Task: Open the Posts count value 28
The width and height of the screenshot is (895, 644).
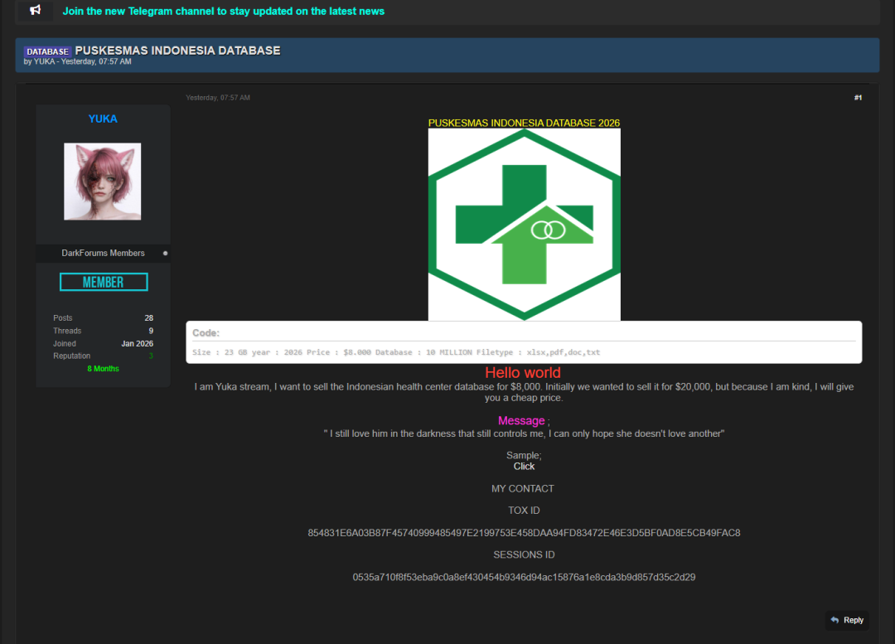Action: tap(149, 318)
